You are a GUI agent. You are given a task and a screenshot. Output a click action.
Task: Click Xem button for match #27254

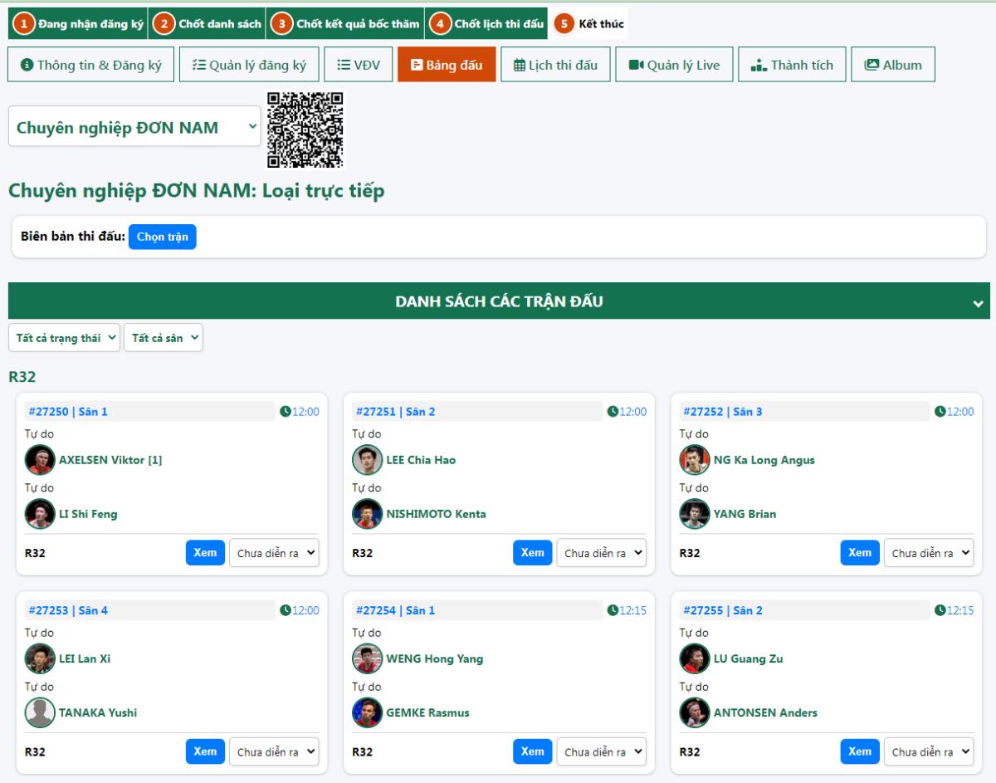click(x=532, y=751)
